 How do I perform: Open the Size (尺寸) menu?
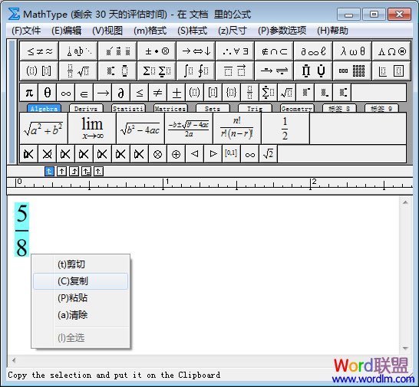(x=232, y=31)
